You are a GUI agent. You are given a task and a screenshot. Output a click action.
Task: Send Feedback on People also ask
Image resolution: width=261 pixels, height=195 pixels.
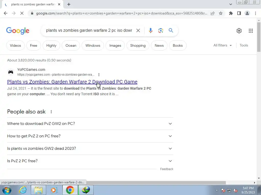click(167, 169)
